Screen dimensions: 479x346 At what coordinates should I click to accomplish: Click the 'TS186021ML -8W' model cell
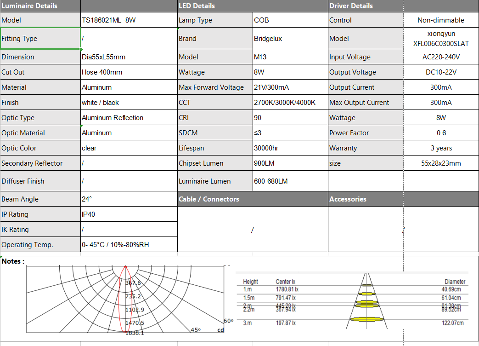[129, 20]
